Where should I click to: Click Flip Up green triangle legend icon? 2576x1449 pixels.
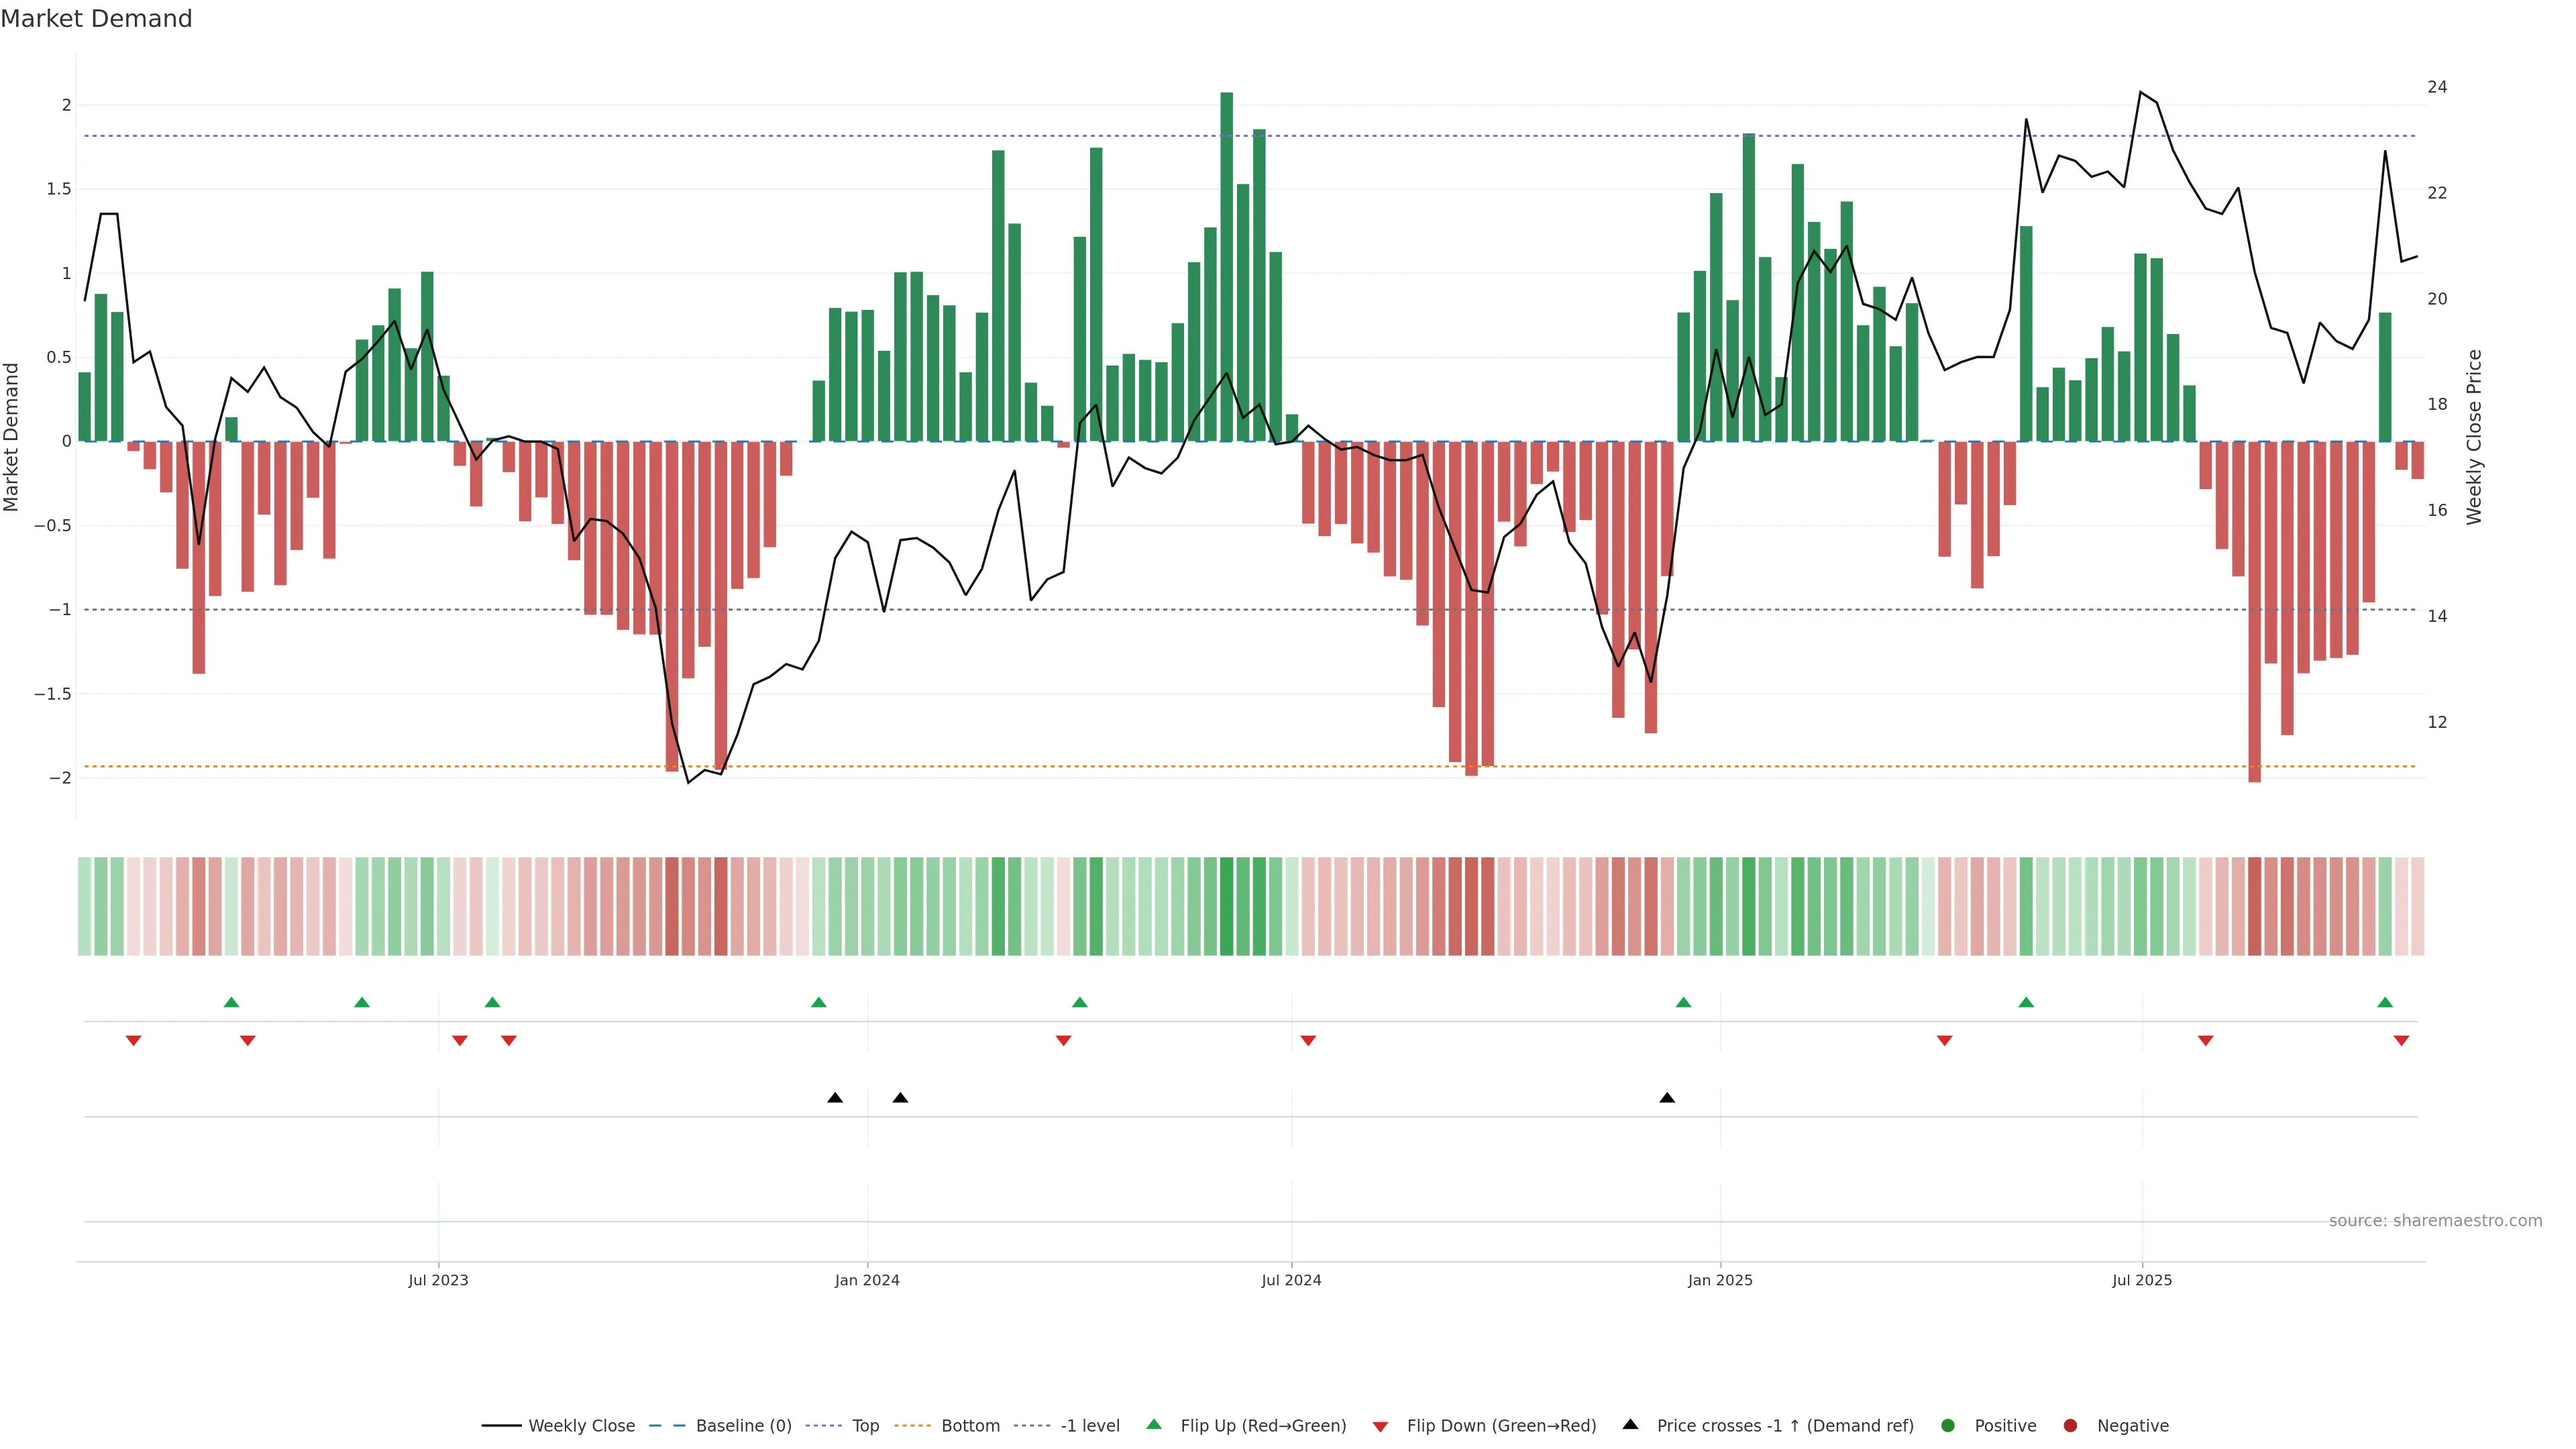1154,1424
